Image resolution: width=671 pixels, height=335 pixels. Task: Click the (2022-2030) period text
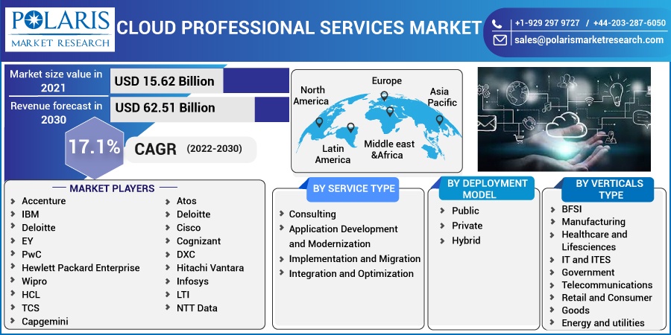pyautogui.click(x=215, y=149)
